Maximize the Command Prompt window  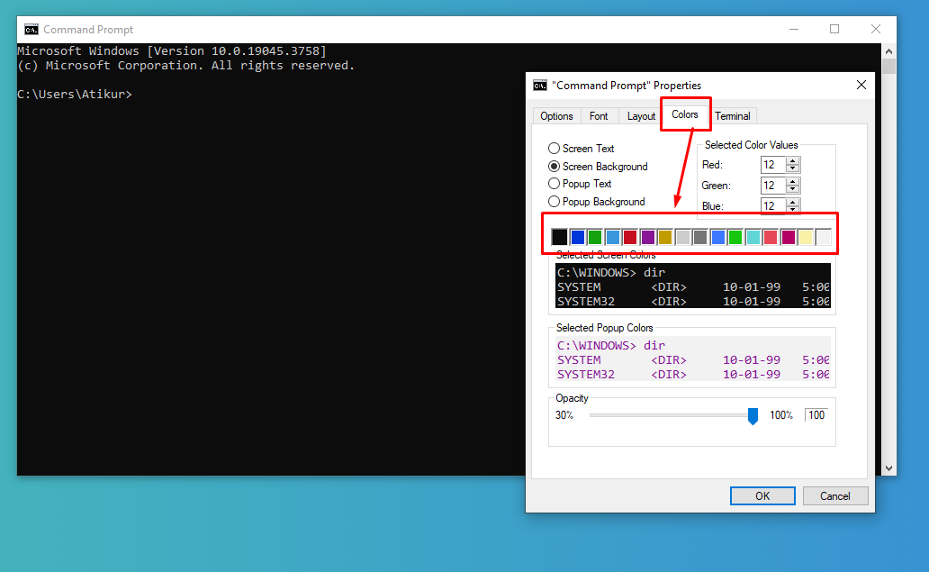point(834,29)
